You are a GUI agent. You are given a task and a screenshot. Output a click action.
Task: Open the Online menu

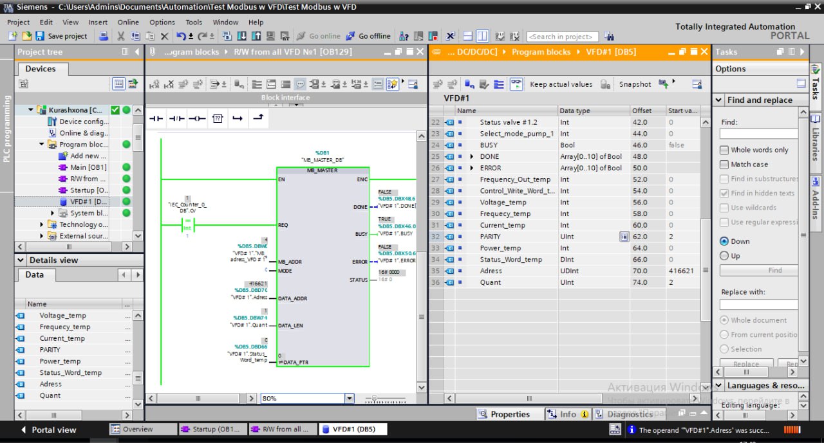point(128,22)
